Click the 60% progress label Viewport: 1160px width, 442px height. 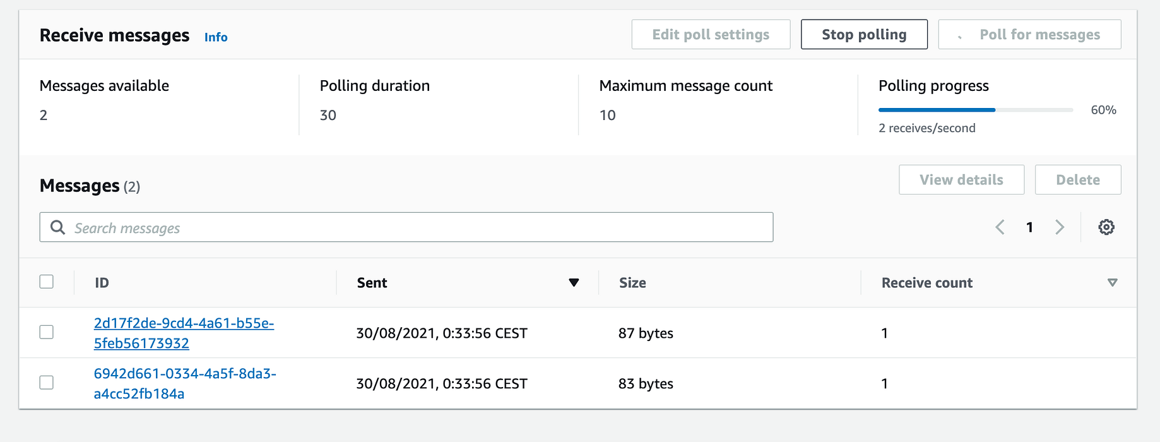point(1103,110)
